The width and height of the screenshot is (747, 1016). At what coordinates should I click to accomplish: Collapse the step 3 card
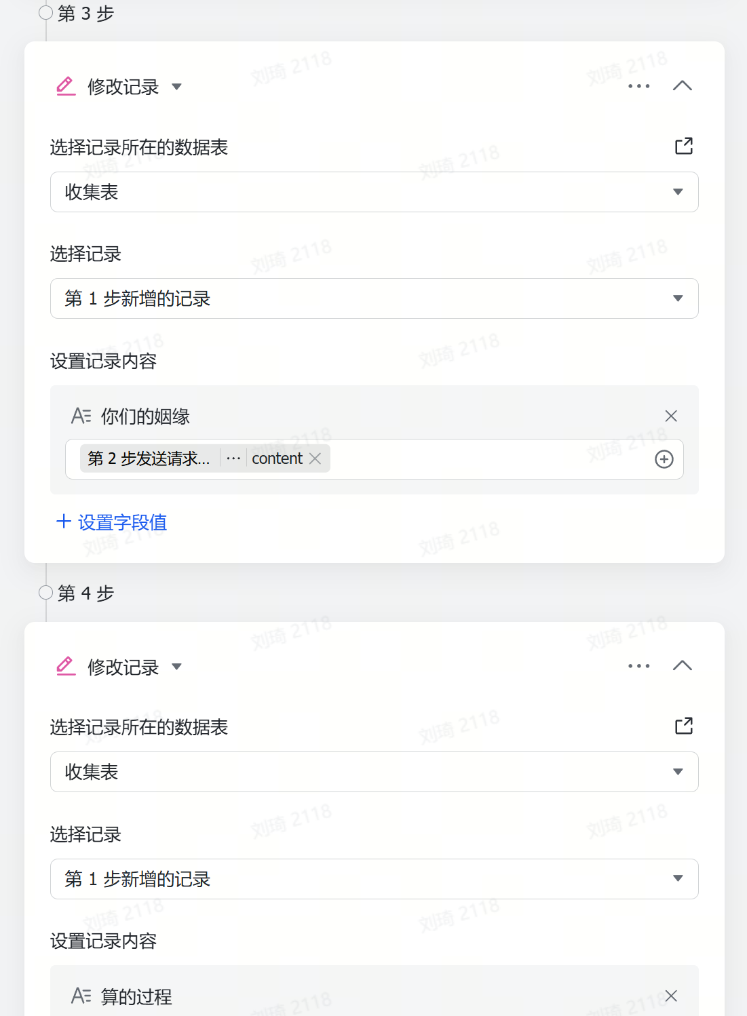coord(682,86)
